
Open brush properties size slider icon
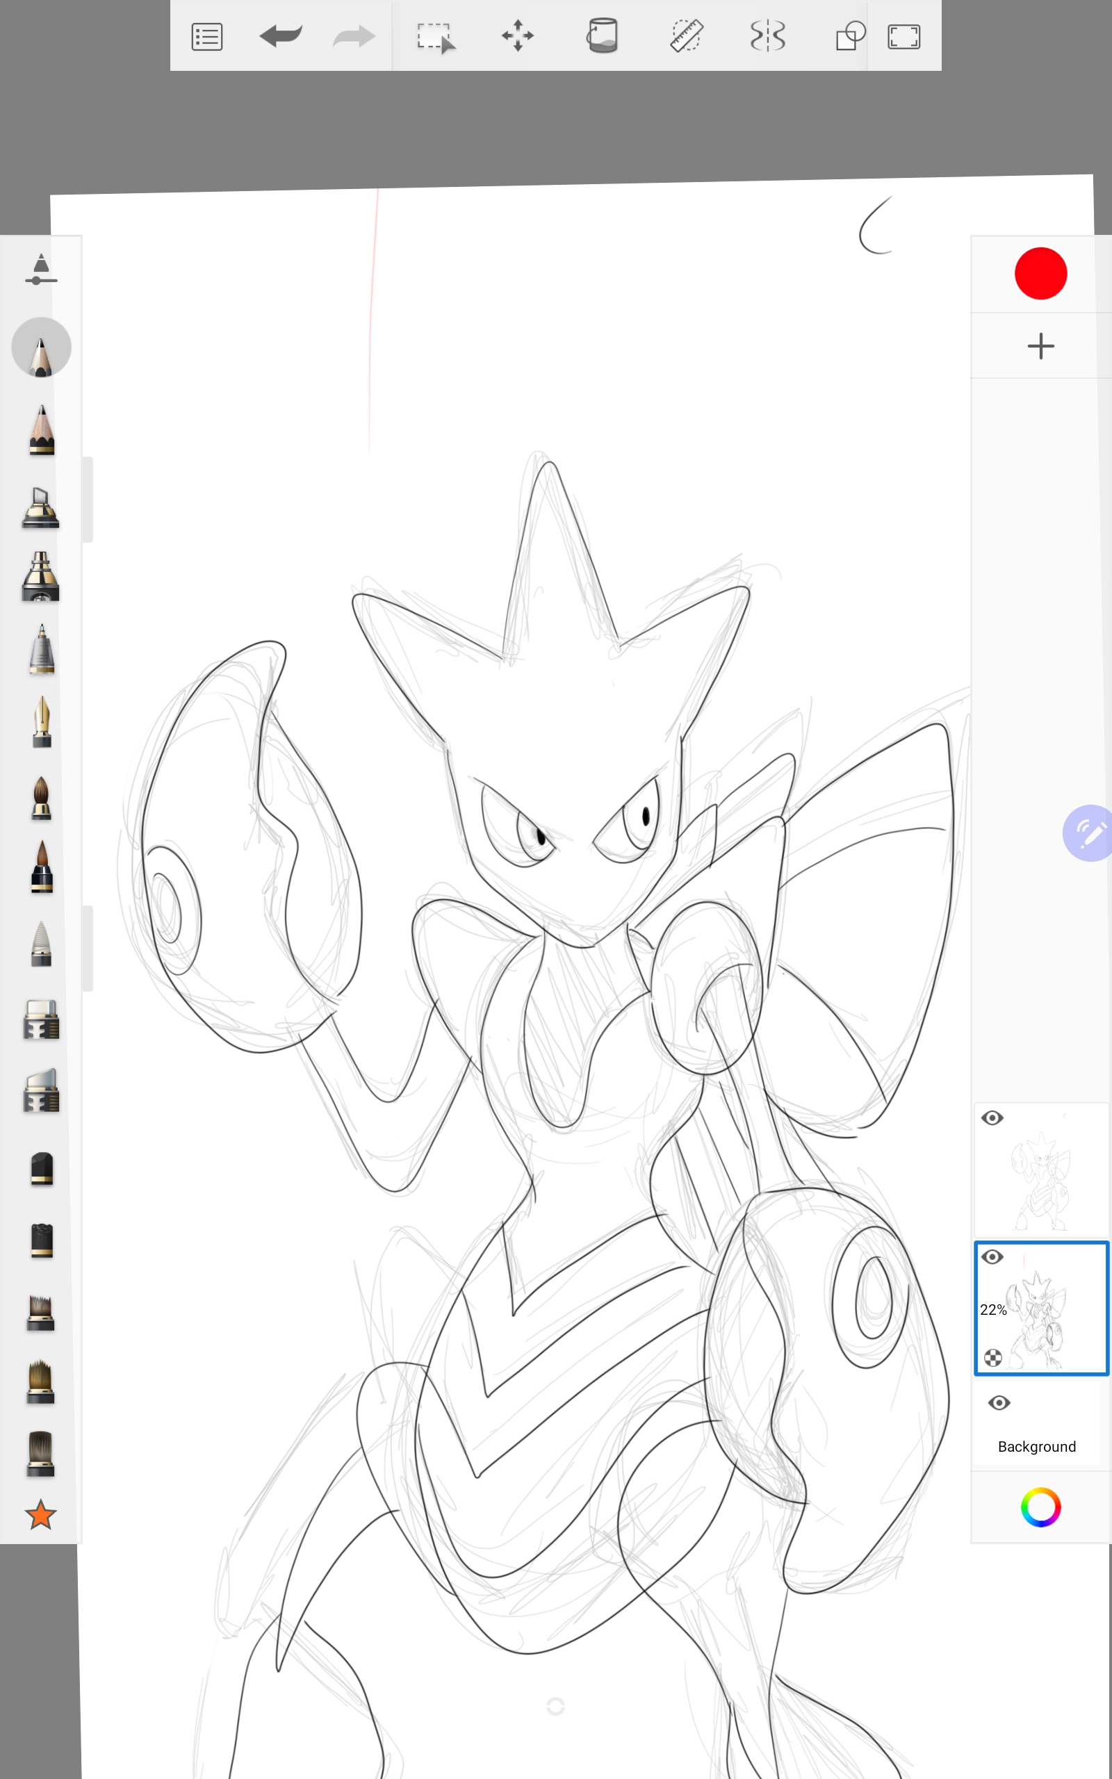[41, 269]
